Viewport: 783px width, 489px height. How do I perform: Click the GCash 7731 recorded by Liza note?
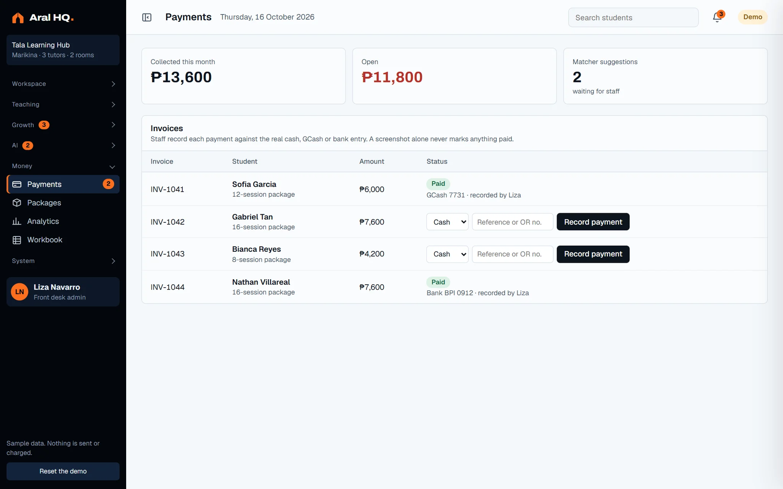(474, 195)
